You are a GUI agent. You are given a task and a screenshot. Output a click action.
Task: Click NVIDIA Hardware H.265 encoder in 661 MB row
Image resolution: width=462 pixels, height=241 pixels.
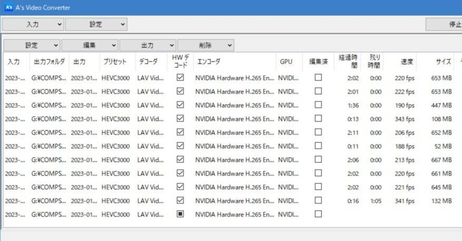click(x=235, y=174)
